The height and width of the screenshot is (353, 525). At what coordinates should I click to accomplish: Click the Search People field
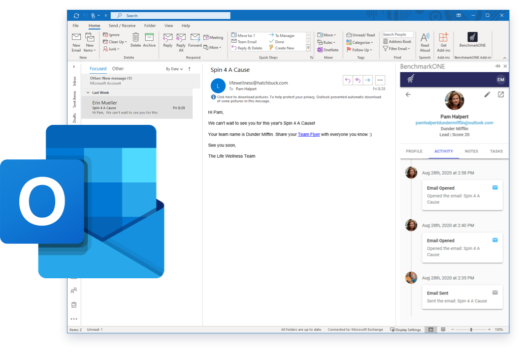(397, 34)
